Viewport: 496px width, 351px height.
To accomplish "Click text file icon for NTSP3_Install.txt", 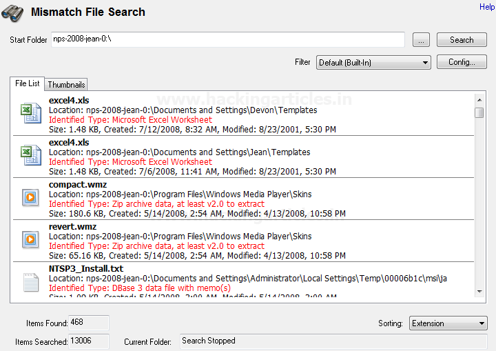I will point(31,282).
